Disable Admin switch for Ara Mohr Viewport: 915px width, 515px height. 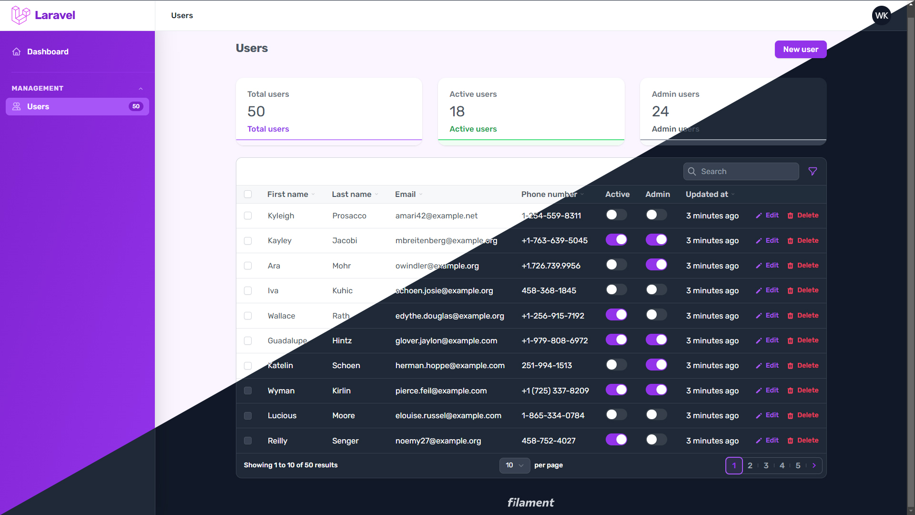[656, 265]
